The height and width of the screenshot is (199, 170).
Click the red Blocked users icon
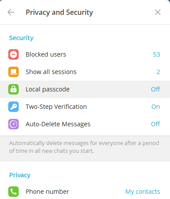(13, 54)
